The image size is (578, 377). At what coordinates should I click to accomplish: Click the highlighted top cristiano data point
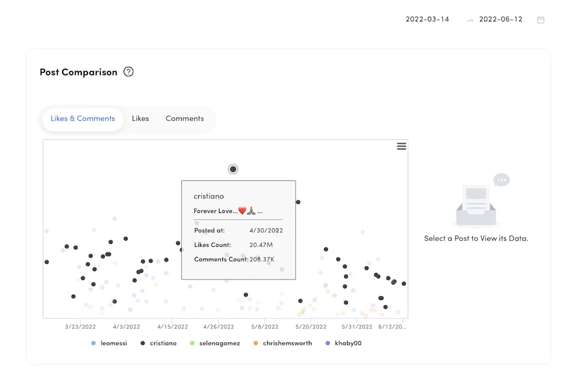click(233, 169)
